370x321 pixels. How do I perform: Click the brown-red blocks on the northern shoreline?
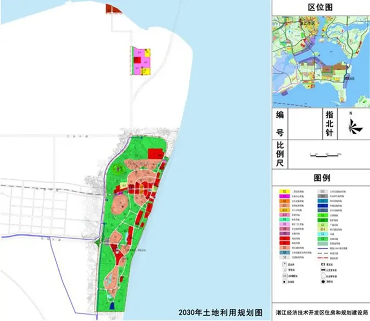[114, 9]
